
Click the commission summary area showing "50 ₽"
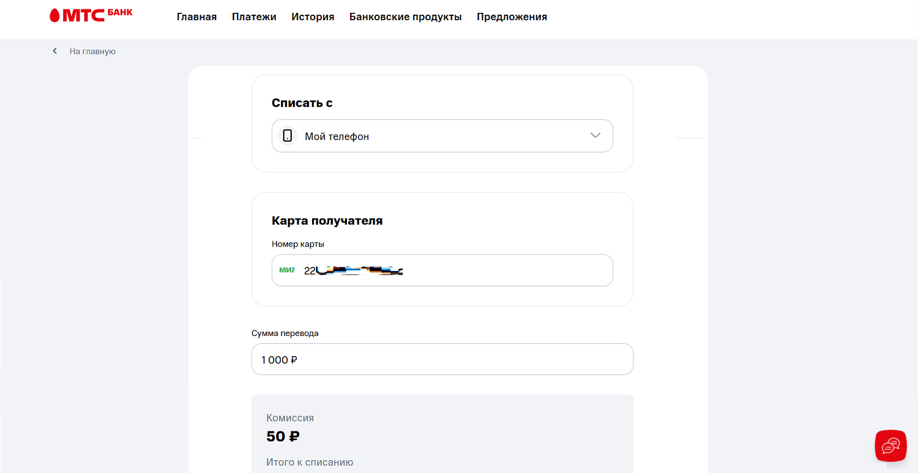(x=283, y=436)
